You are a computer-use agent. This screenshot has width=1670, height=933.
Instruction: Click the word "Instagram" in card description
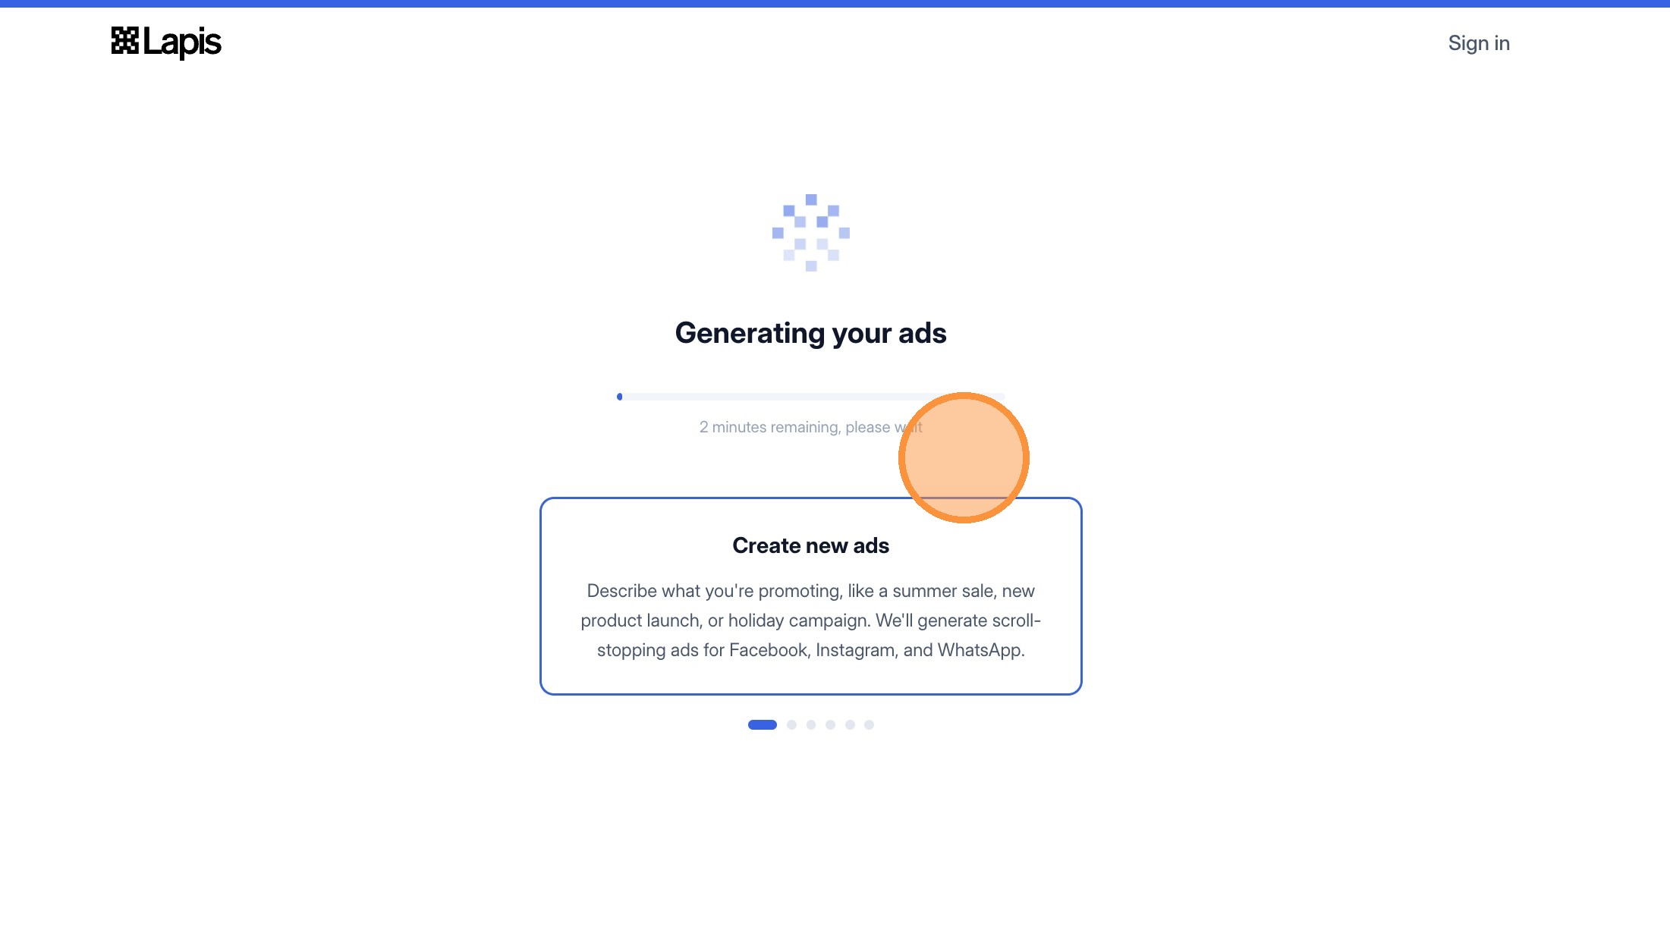pyautogui.click(x=855, y=650)
